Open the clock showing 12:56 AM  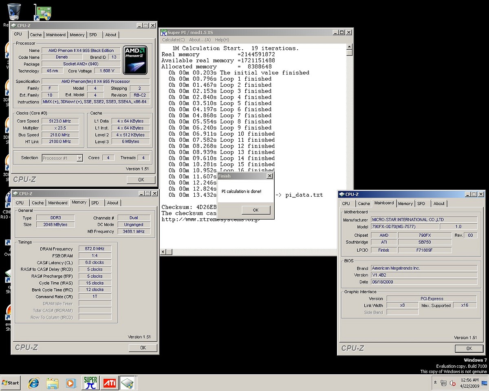tap(470, 383)
